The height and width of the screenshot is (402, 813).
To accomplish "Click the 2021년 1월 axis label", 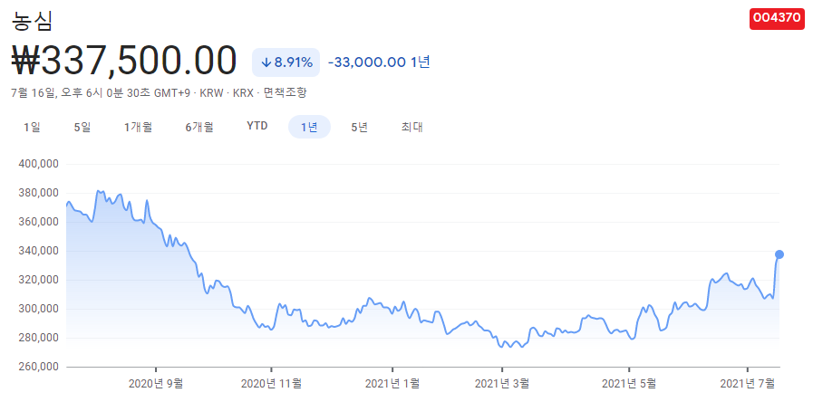I will coord(392,384).
